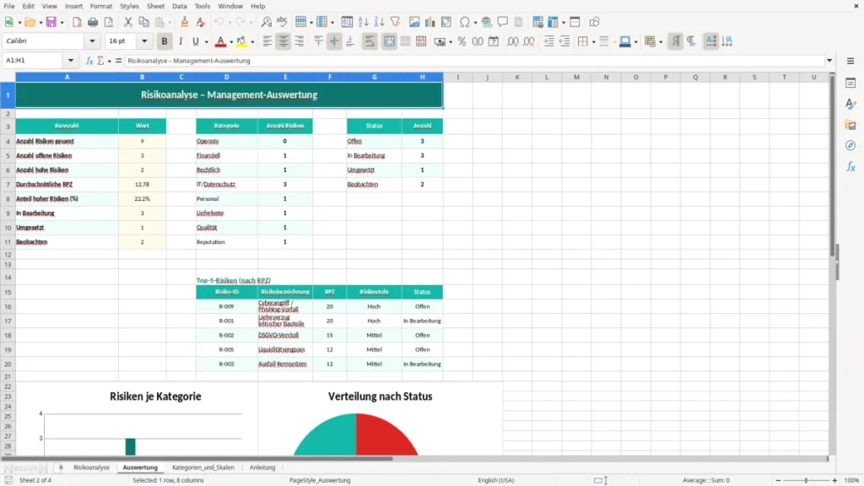Toggle Align Left
This screenshot has width=864, height=486.
(267, 41)
